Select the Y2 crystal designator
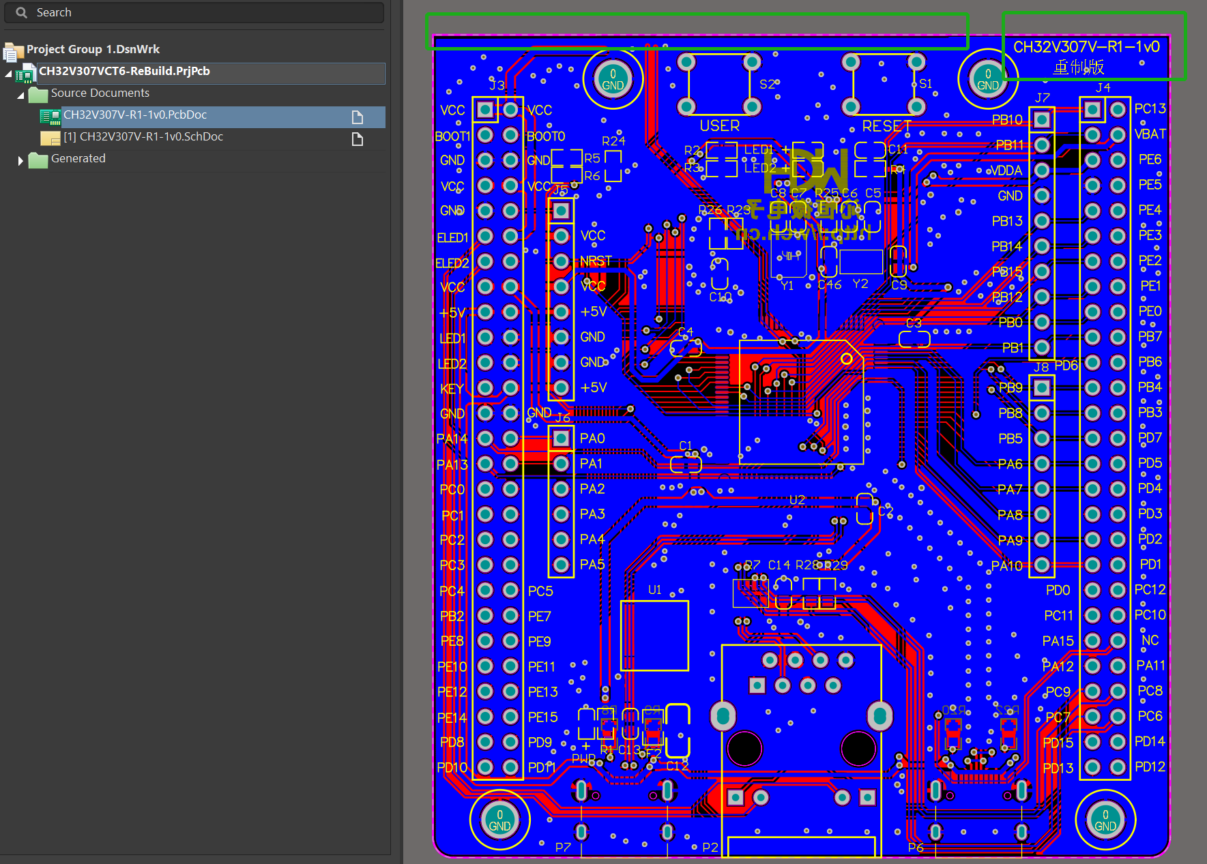Screen dimensions: 1207x864 tap(860, 284)
